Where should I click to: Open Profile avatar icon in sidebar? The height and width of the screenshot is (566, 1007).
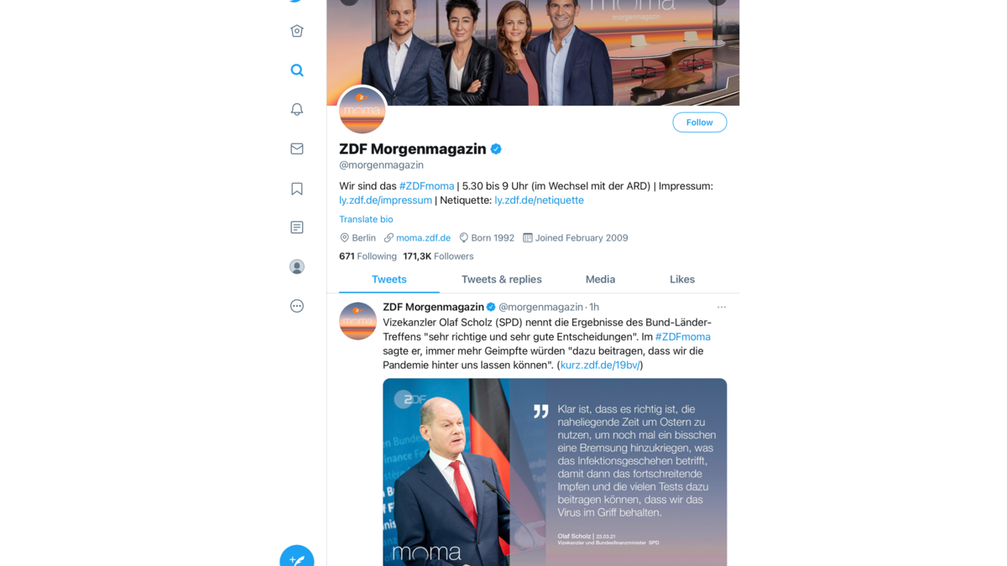coord(297,267)
